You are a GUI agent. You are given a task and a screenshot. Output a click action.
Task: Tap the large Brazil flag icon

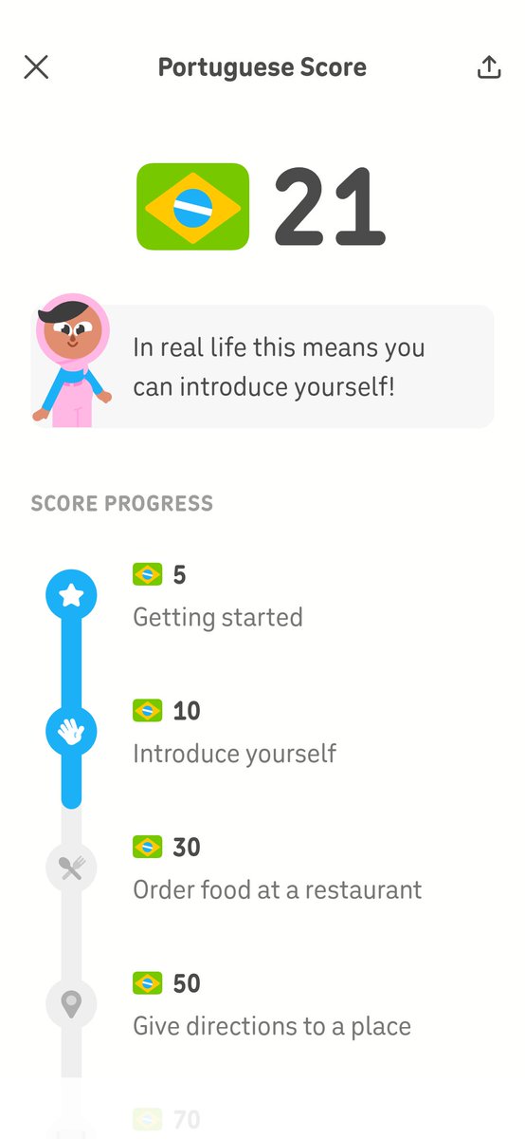click(193, 207)
